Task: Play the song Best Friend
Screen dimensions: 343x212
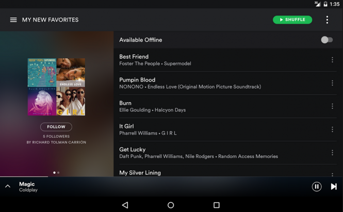Action: point(206,60)
